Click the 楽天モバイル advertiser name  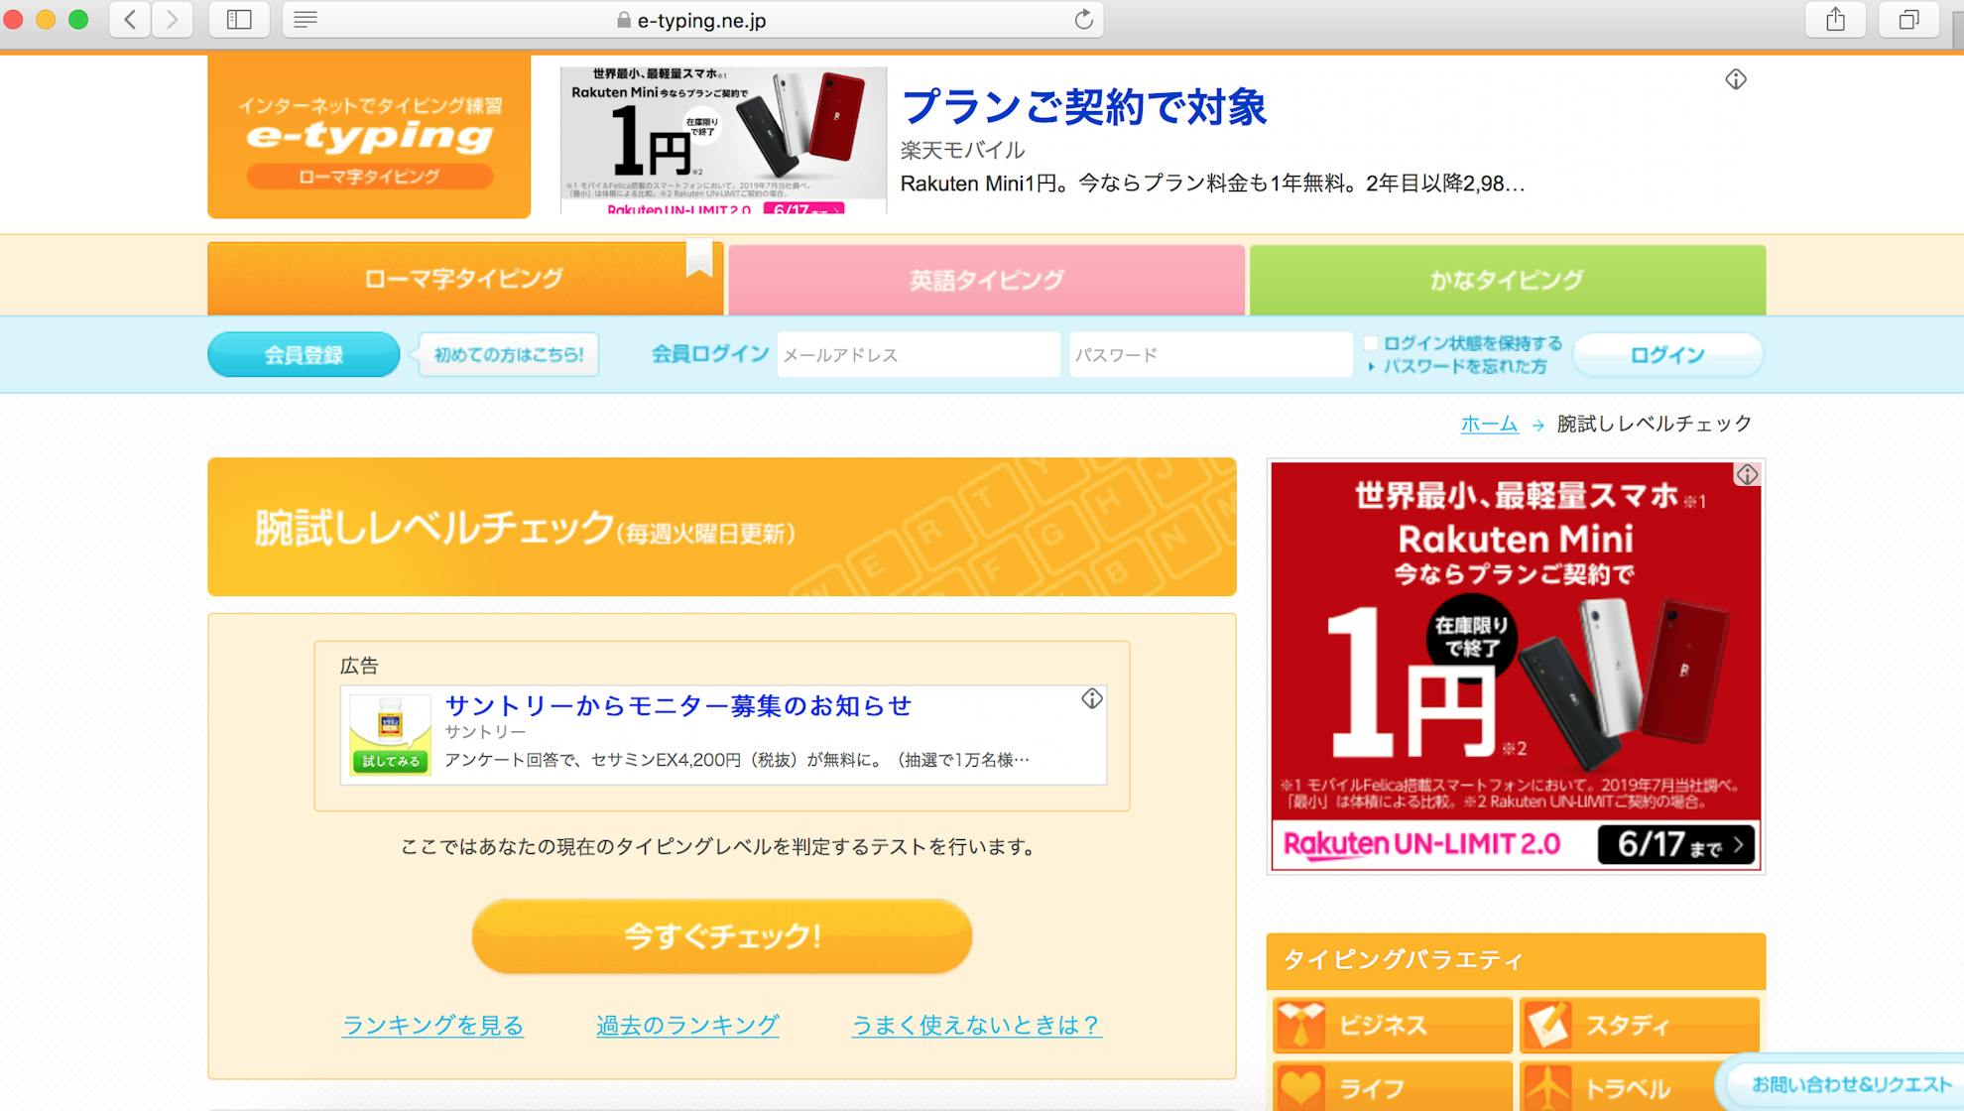point(962,150)
